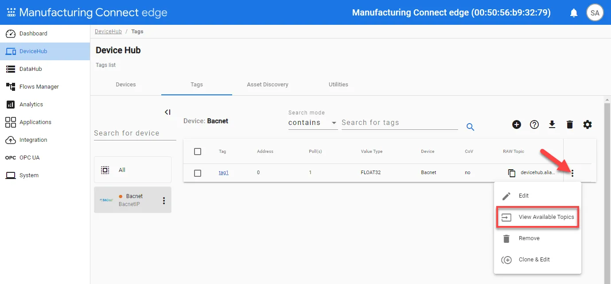Open the tags settings gear icon
611x284 pixels.
click(x=588, y=124)
